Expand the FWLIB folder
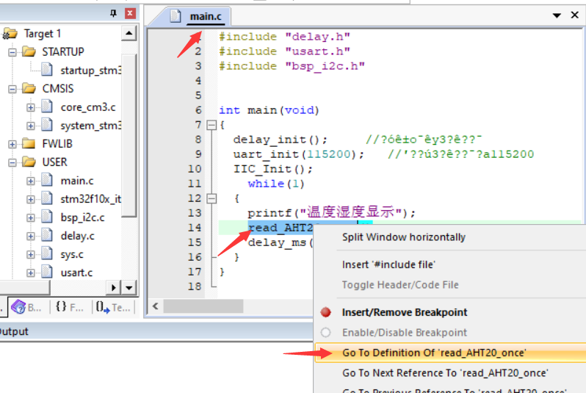The width and height of the screenshot is (586, 393). (x=12, y=144)
